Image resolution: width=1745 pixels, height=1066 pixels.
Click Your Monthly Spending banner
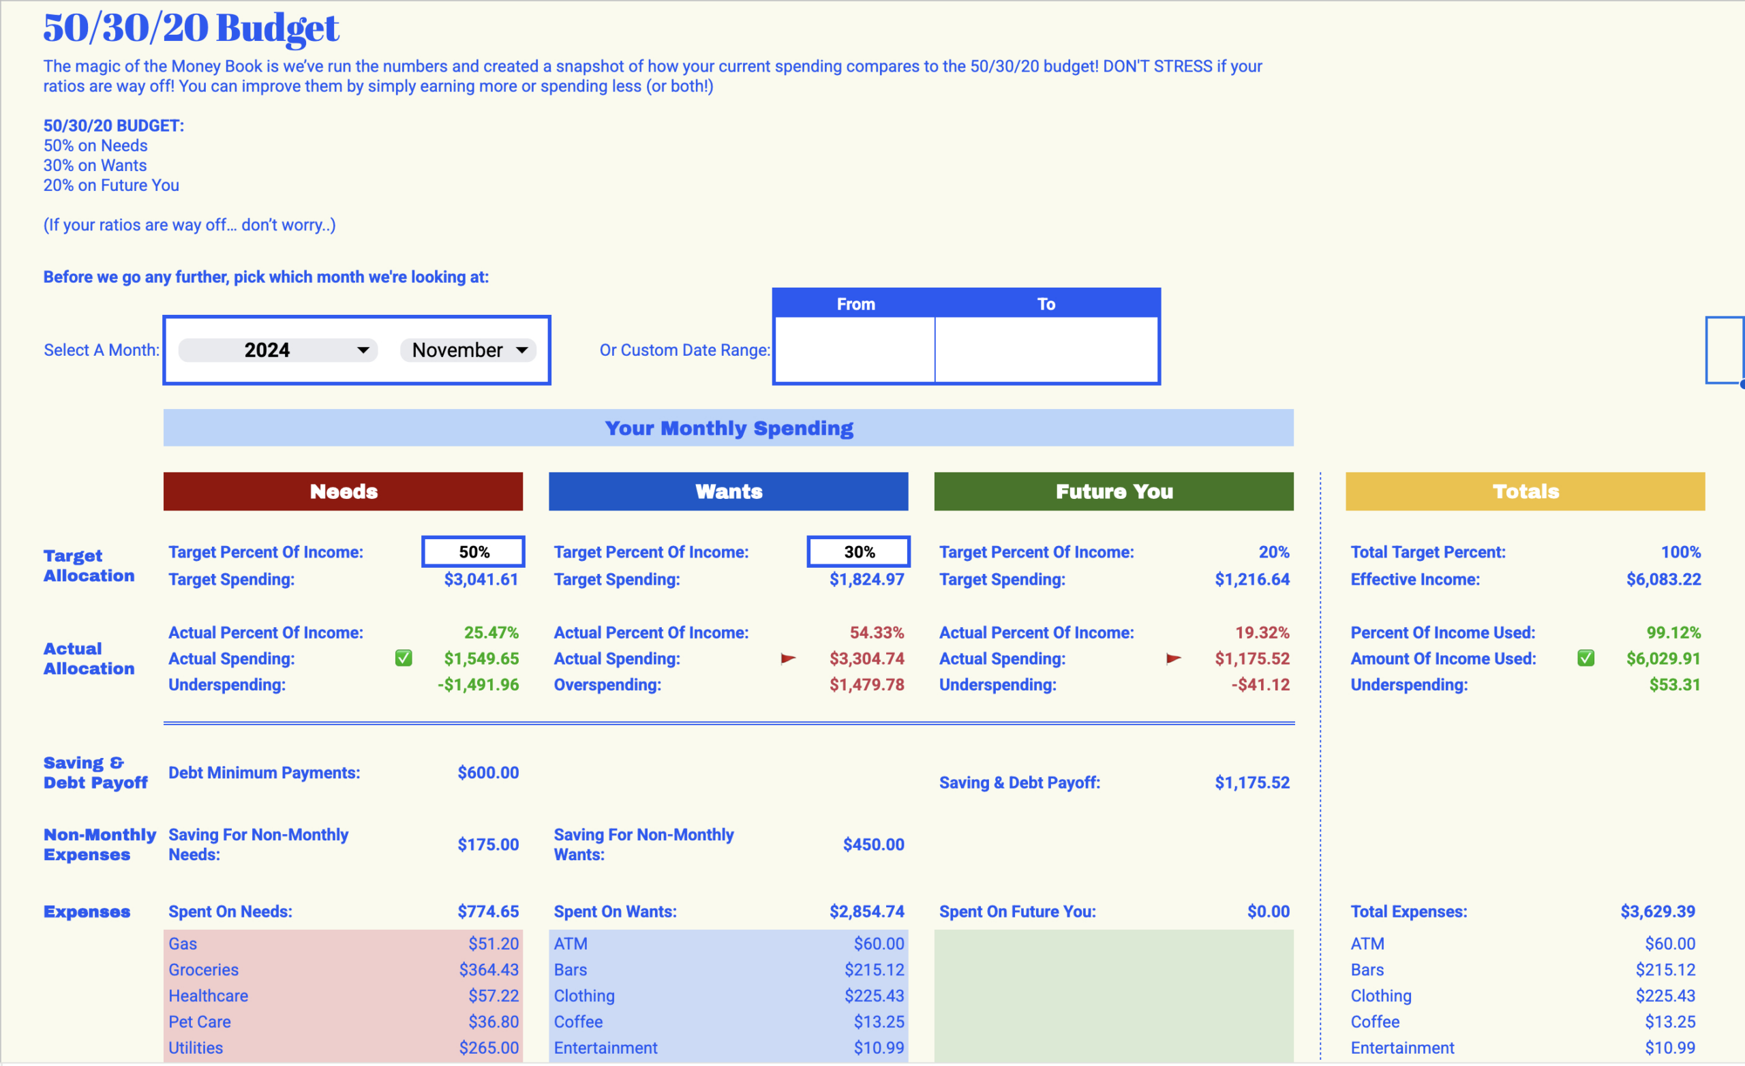[x=728, y=428]
